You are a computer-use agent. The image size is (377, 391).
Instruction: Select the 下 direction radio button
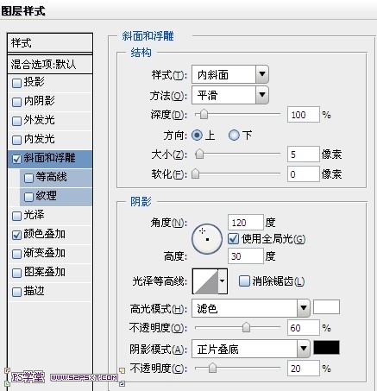point(234,135)
